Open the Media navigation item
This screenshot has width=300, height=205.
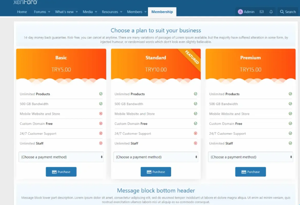(x=88, y=12)
